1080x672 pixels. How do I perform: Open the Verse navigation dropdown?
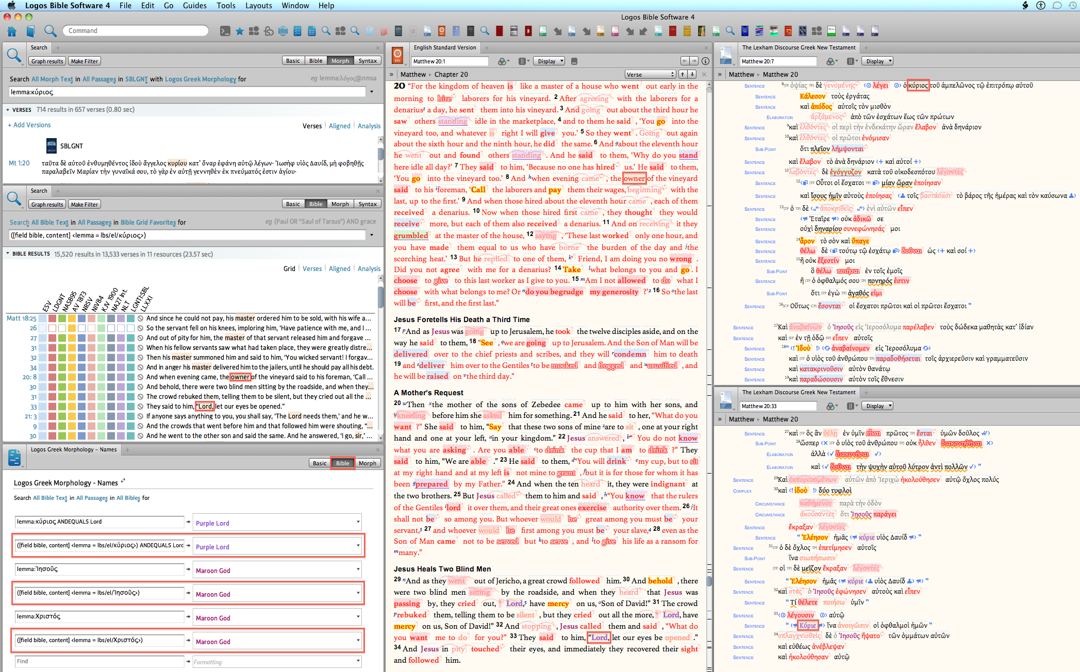[650, 75]
